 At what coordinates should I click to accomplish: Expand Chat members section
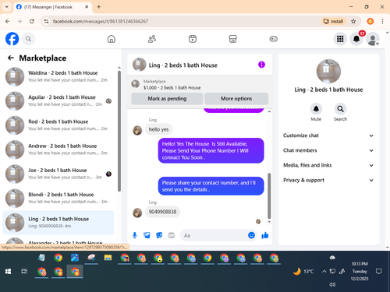[x=328, y=150]
